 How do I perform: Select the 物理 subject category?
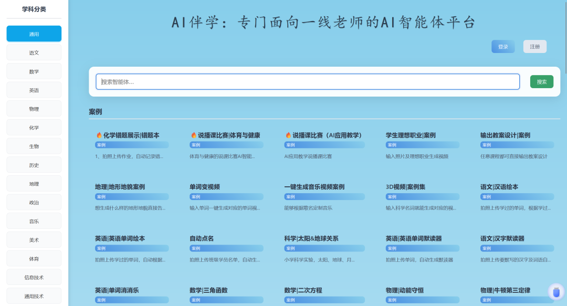coord(34,109)
